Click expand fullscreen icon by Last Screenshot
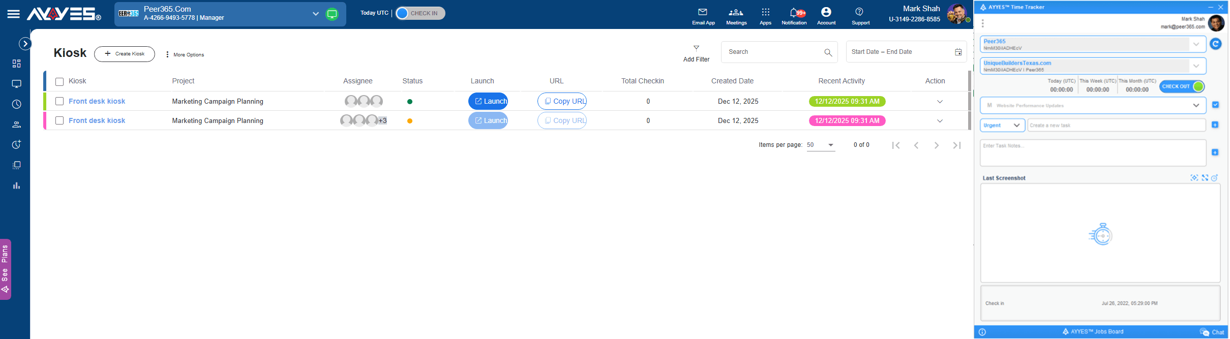 (x=1205, y=178)
